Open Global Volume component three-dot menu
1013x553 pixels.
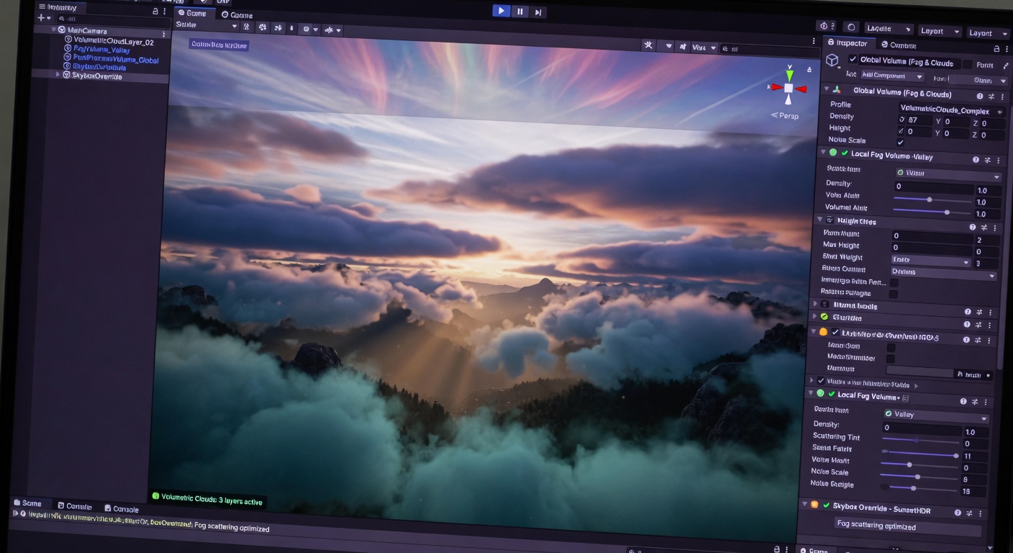(1001, 96)
